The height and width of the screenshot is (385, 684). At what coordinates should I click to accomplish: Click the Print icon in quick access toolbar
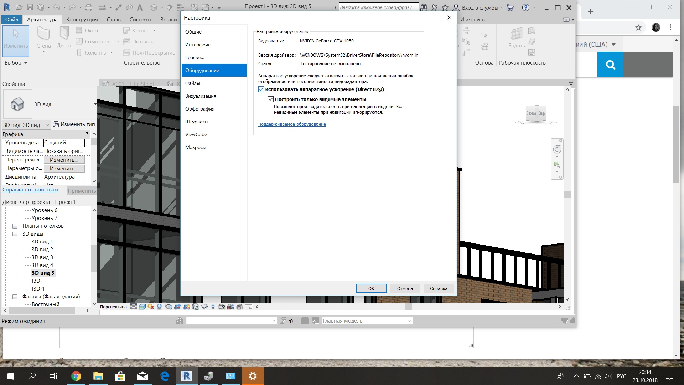tap(89, 7)
